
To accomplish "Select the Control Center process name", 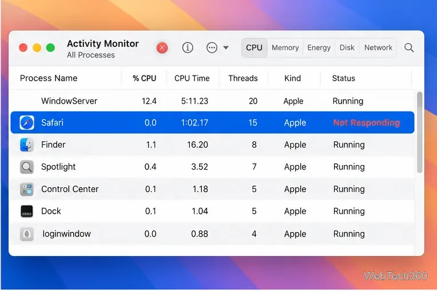I will click(70, 189).
